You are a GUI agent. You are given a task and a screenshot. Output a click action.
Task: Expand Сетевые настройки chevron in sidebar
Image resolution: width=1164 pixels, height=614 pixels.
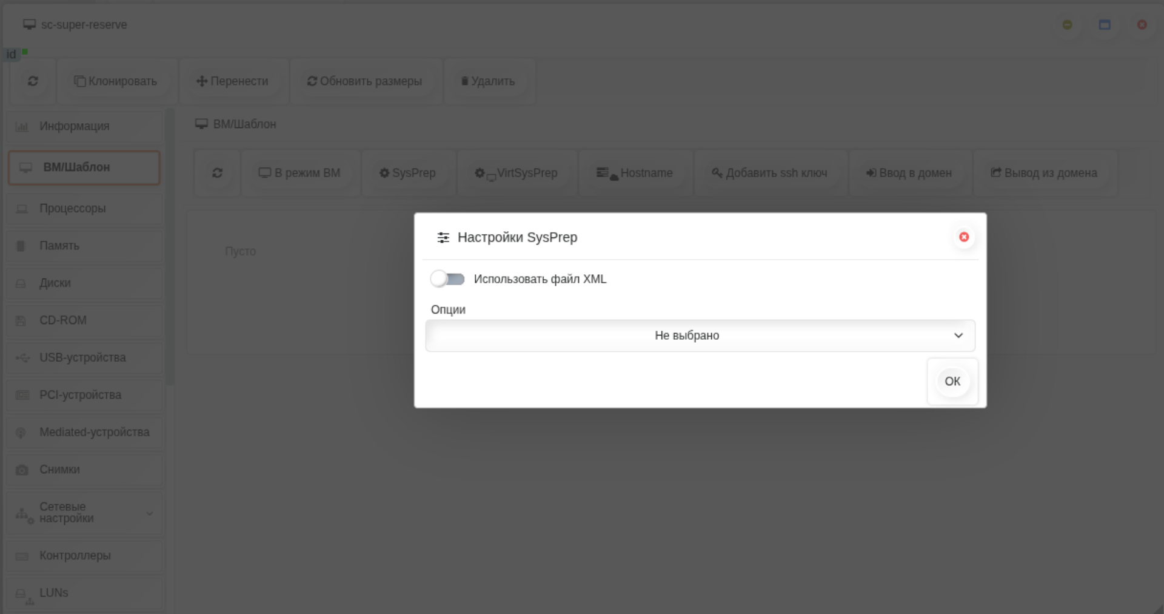click(149, 513)
